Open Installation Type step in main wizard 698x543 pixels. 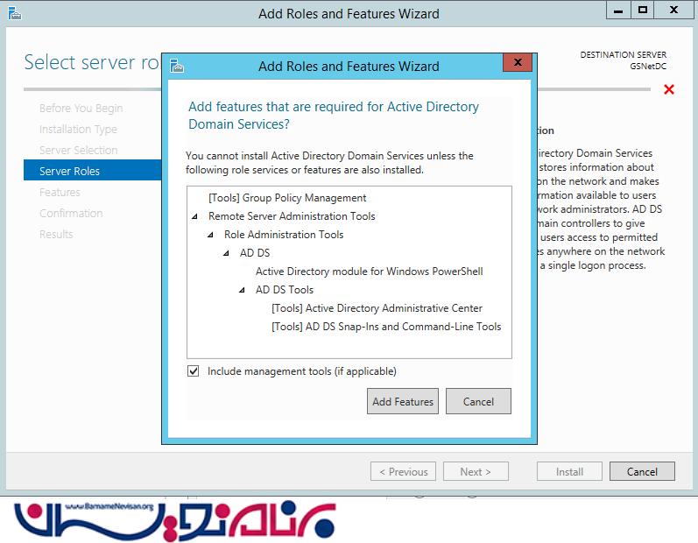click(x=78, y=129)
